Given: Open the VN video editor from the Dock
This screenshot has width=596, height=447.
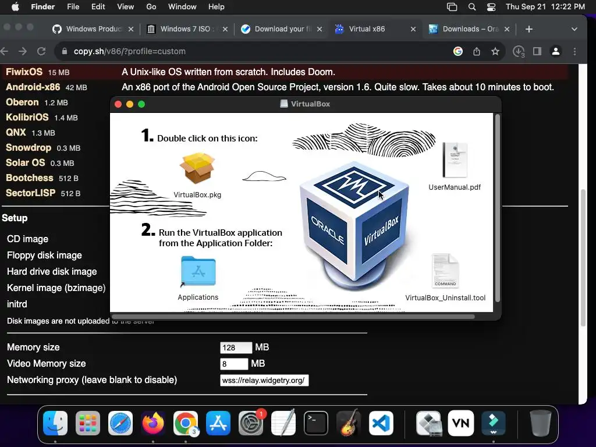Looking at the screenshot, I should pos(461,423).
